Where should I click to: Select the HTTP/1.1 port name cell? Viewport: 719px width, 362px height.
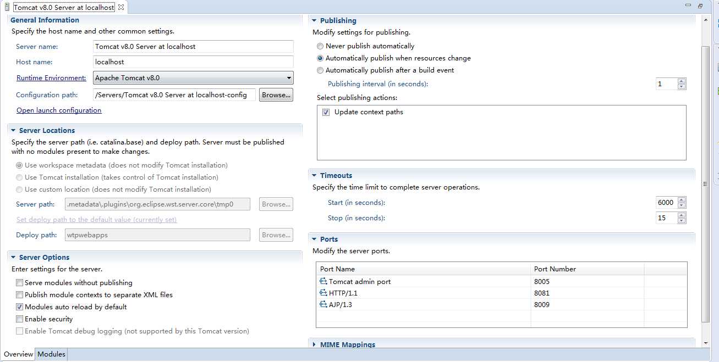(343, 293)
